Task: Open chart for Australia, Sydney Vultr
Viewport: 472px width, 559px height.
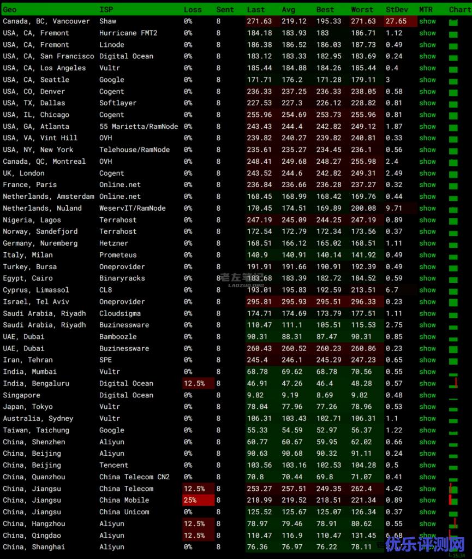Action: coord(453,421)
